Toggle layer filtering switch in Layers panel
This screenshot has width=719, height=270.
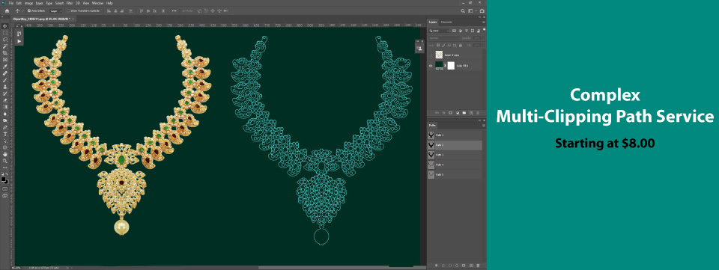485,30
